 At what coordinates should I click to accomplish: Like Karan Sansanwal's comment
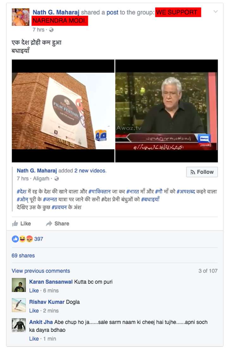pos(34,290)
